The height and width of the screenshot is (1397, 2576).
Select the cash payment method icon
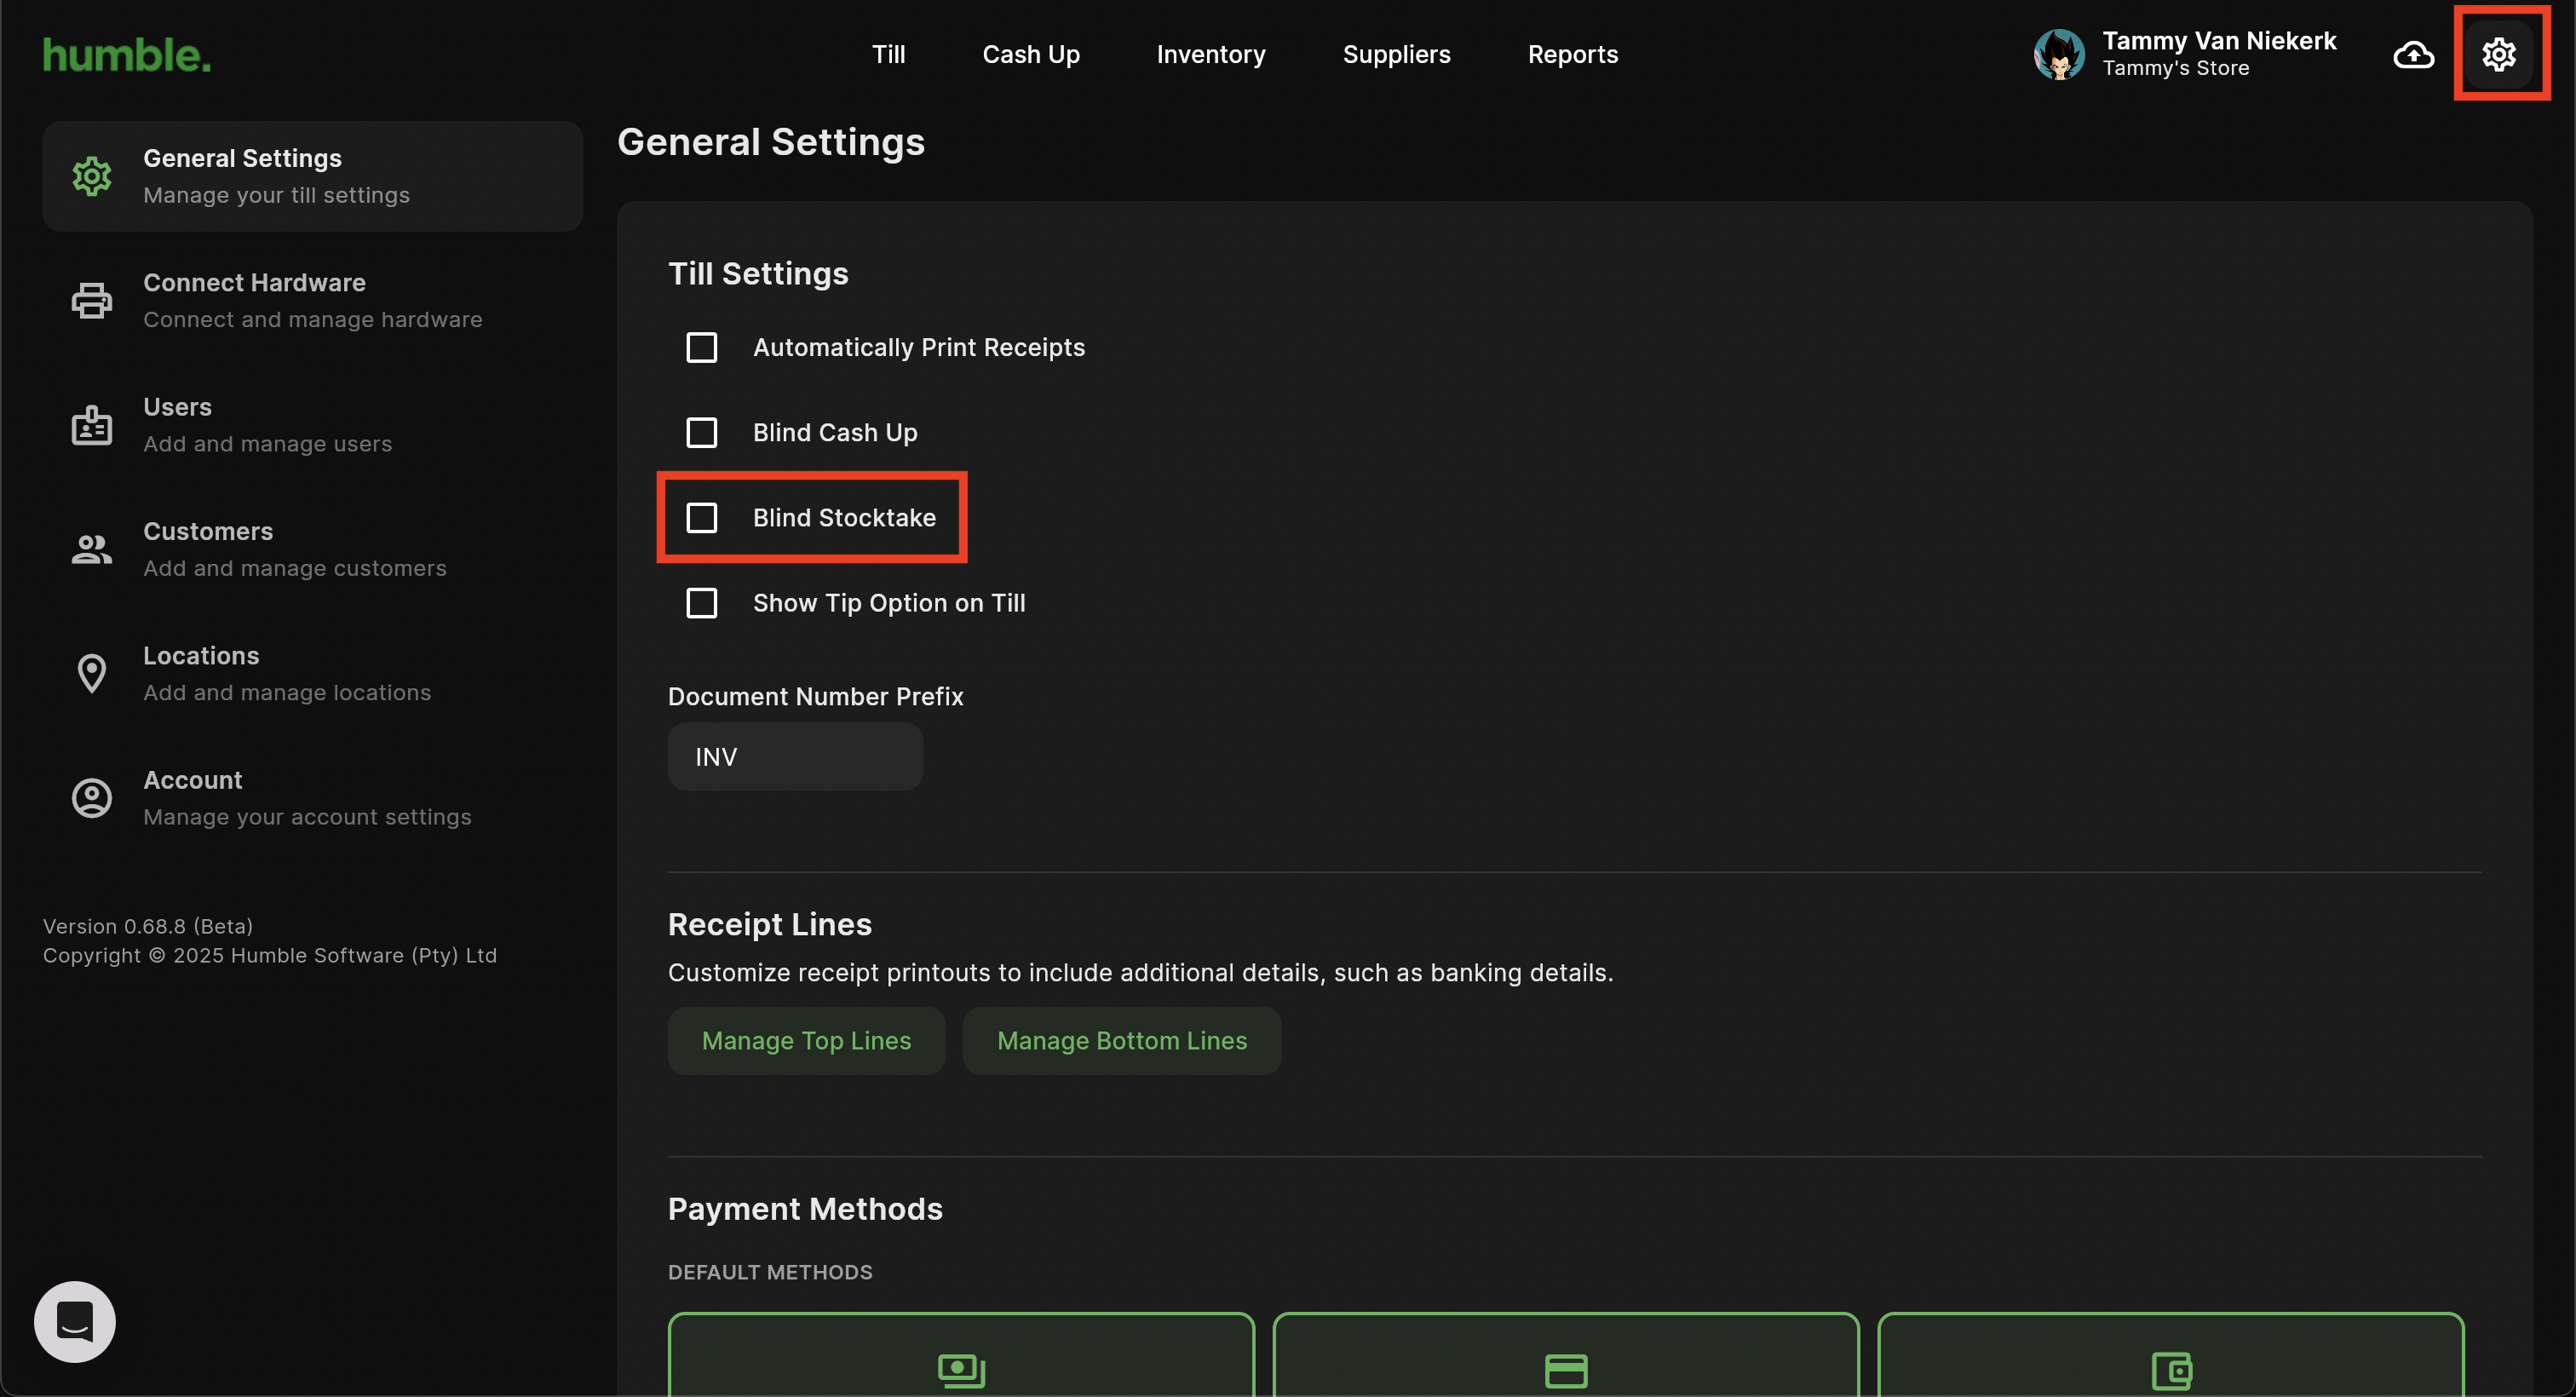click(961, 1369)
